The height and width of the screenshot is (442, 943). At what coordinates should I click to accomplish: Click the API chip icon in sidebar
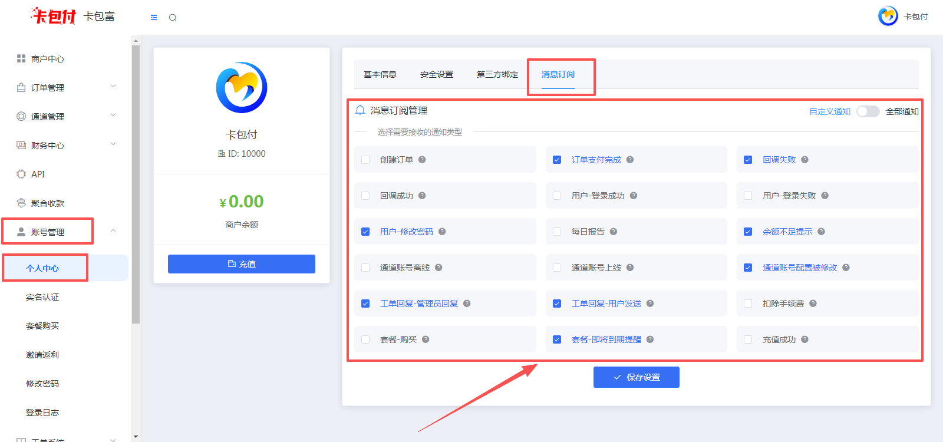point(21,174)
